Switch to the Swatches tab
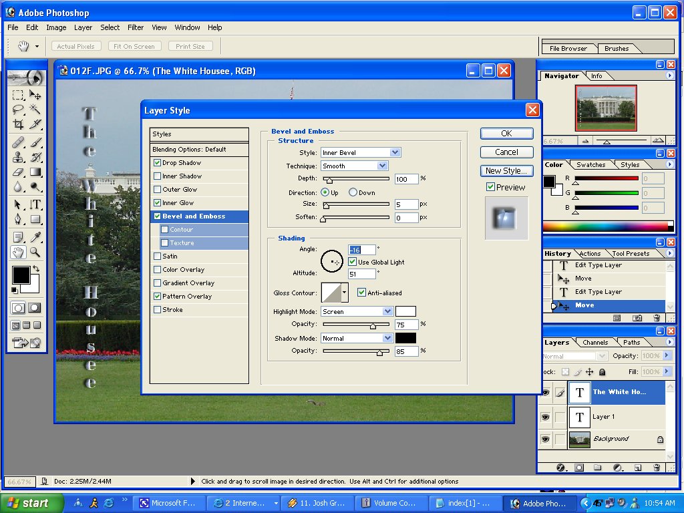Image resolution: width=684 pixels, height=513 pixels. coord(590,164)
